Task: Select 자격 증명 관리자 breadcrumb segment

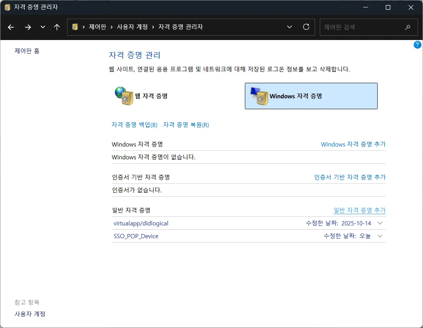Action: [180, 27]
